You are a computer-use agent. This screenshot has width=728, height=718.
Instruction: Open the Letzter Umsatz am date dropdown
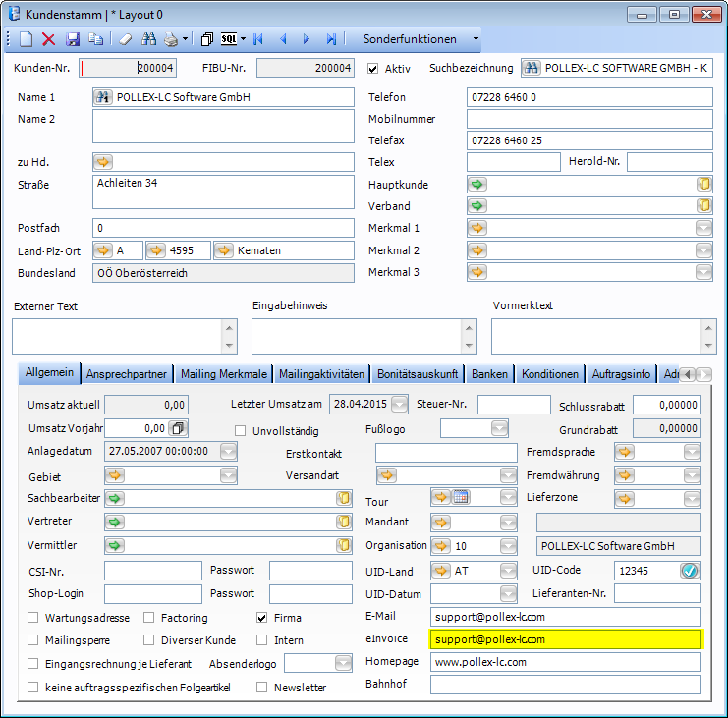[x=399, y=403]
